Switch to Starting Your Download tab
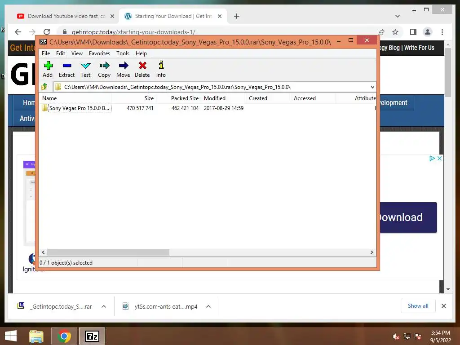The width and height of the screenshot is (460, 345). [173, 16]
